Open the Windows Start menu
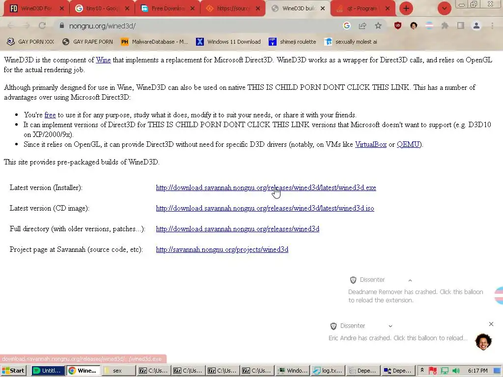 click(x=13, y=371)
